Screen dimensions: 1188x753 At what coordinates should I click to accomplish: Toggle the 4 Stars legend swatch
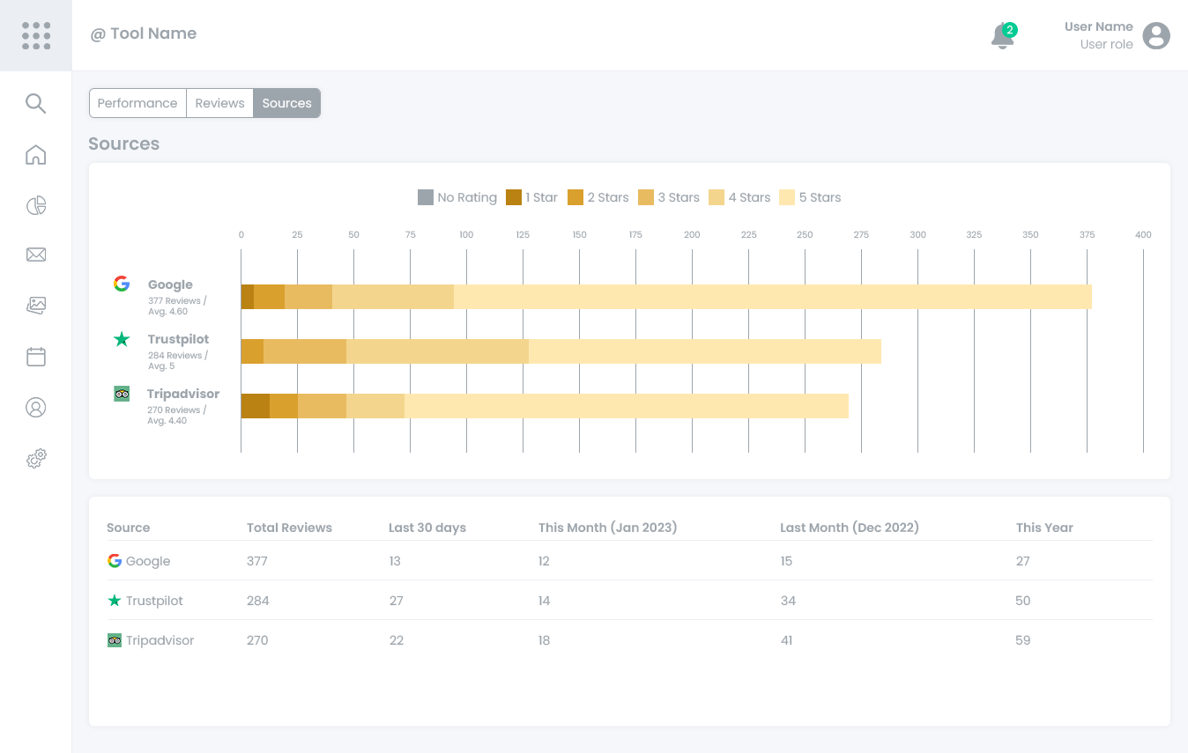click(717, 197)
